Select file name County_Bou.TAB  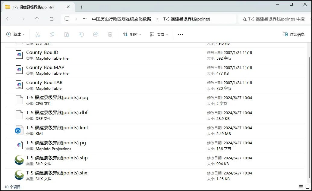coord(44,83)
